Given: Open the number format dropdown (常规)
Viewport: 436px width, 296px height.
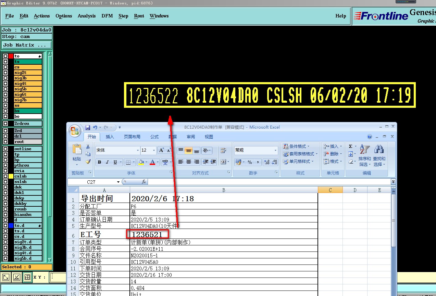Looking at the screenshot, I should click(275, 150).
